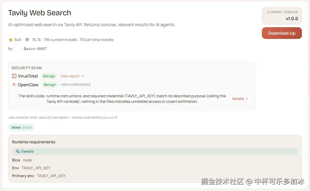The height and width of the screenshot is (191, 310).
Task: Click the Clawdis runtime requirement bar
Action: click(x=155, y=151)
